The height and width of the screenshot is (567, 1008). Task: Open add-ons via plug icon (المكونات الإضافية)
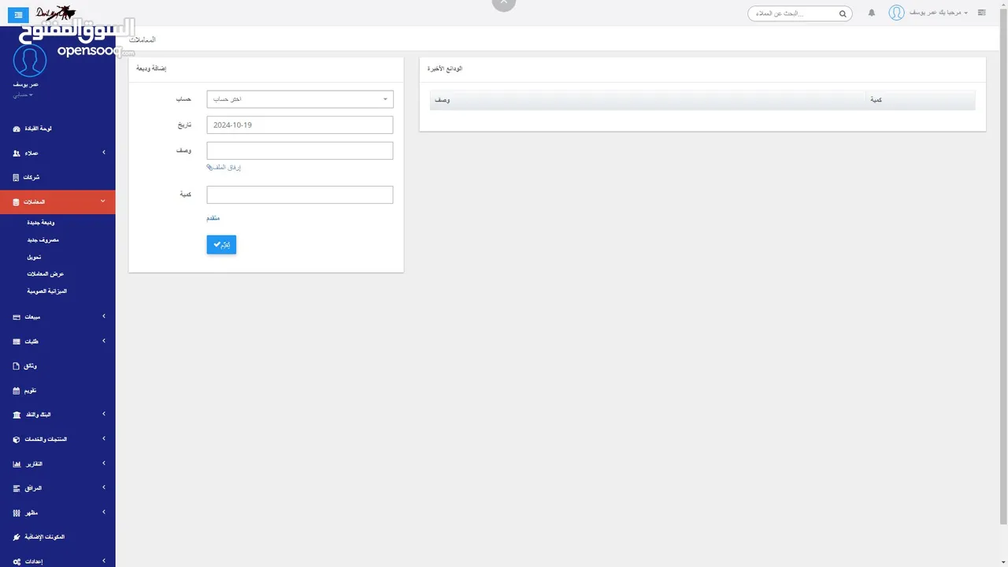click(17, 537)
